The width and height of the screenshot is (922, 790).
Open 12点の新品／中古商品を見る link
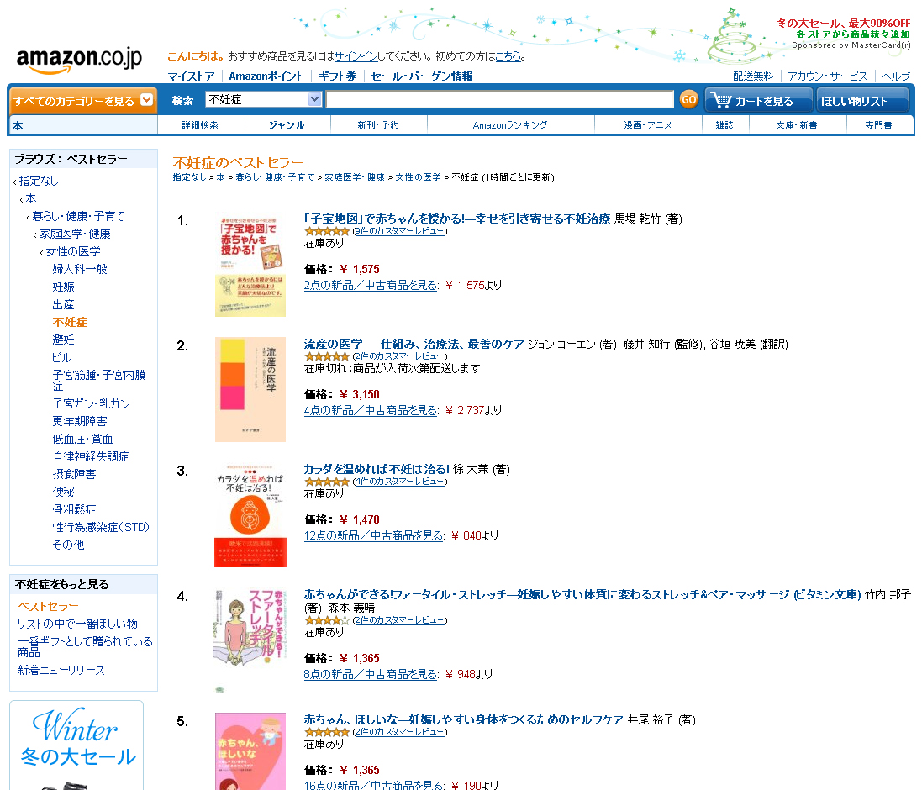click(373, 535)
